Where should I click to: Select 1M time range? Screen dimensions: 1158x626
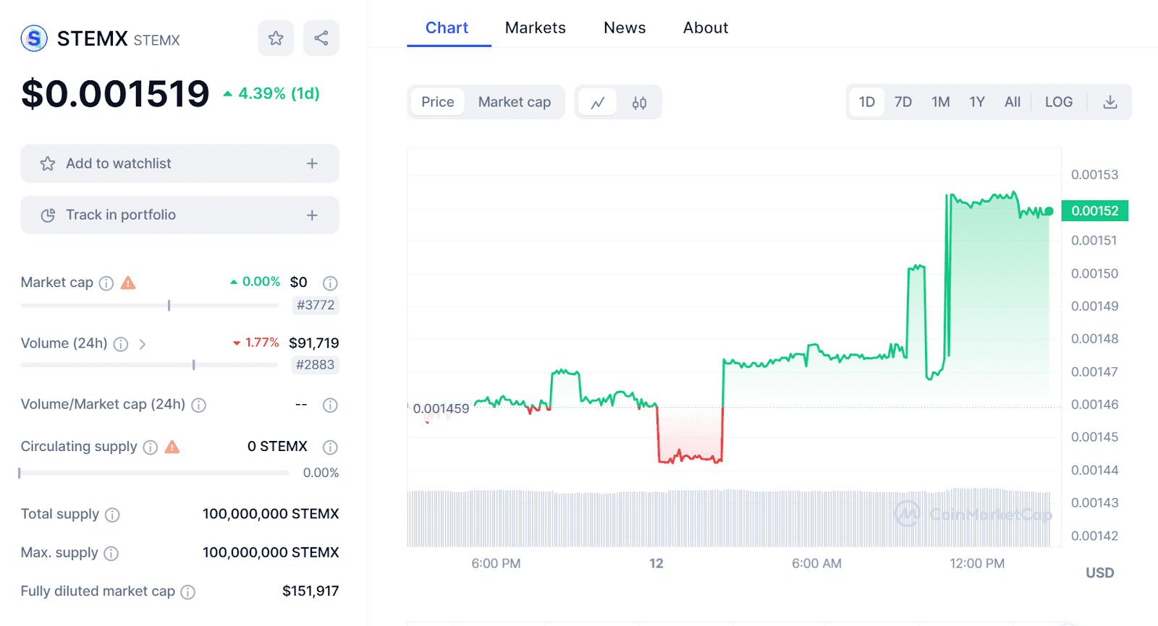pyautogui.click(x=941, y=102)
